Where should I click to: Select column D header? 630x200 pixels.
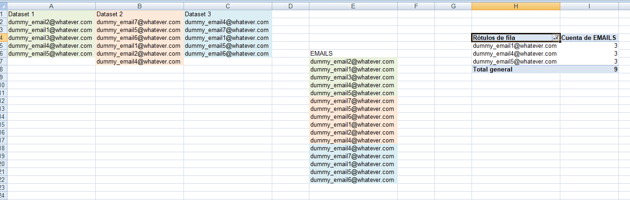[x=290, y=6]
